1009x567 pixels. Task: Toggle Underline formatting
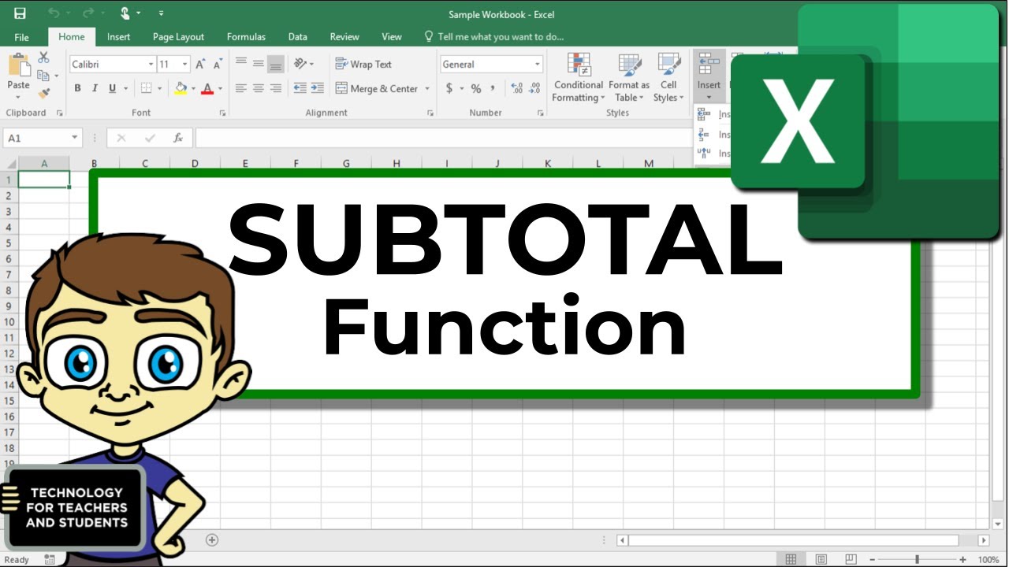113,88
